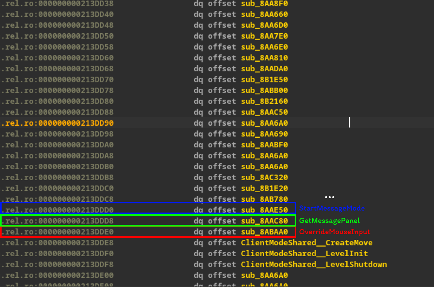Click the green GetMessagePanel annotation label
The height and width of the screenshot is (287, 434).
click(x=330, y=221)
